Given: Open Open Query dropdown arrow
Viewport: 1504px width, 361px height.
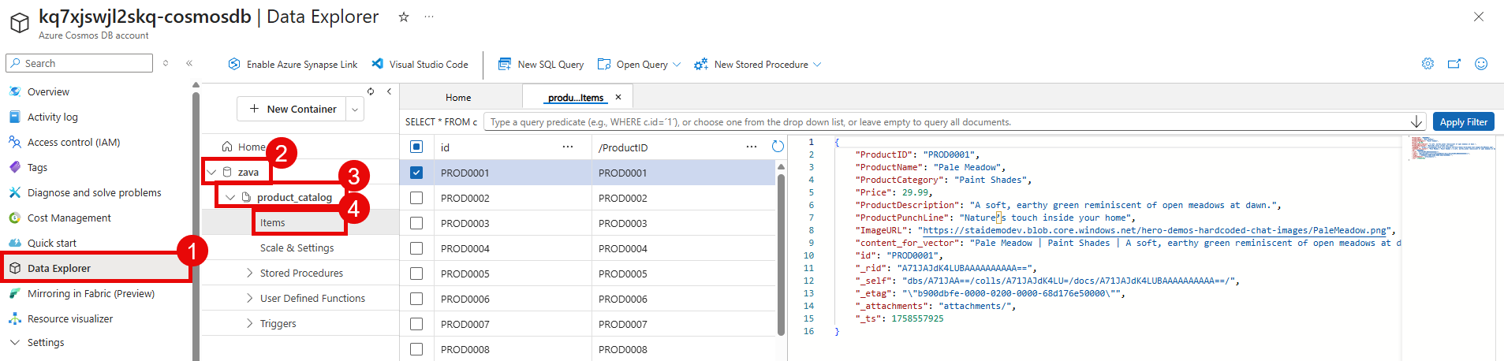Looking at the screenshot, I should [677, 65].
